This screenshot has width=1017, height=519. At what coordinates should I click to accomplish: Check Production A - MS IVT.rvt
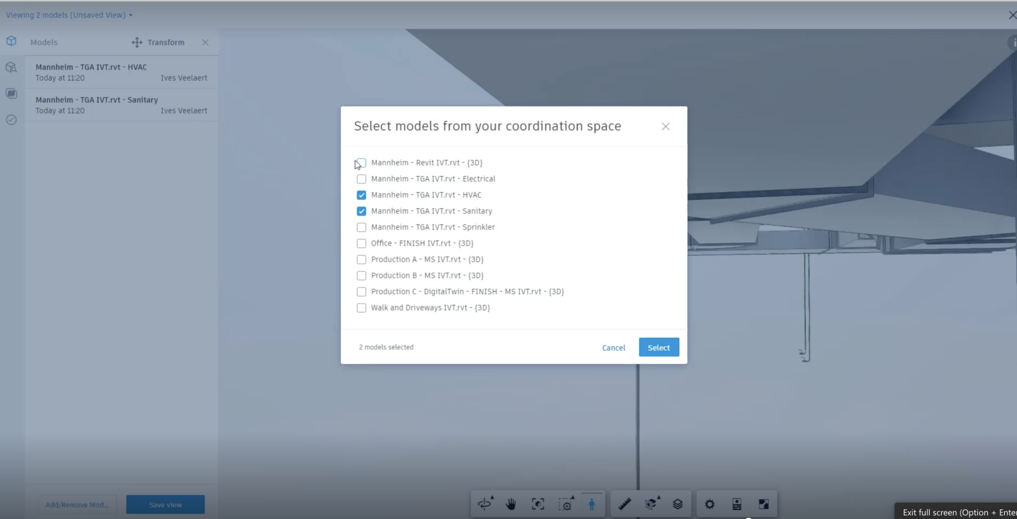(x=362, y=259)
